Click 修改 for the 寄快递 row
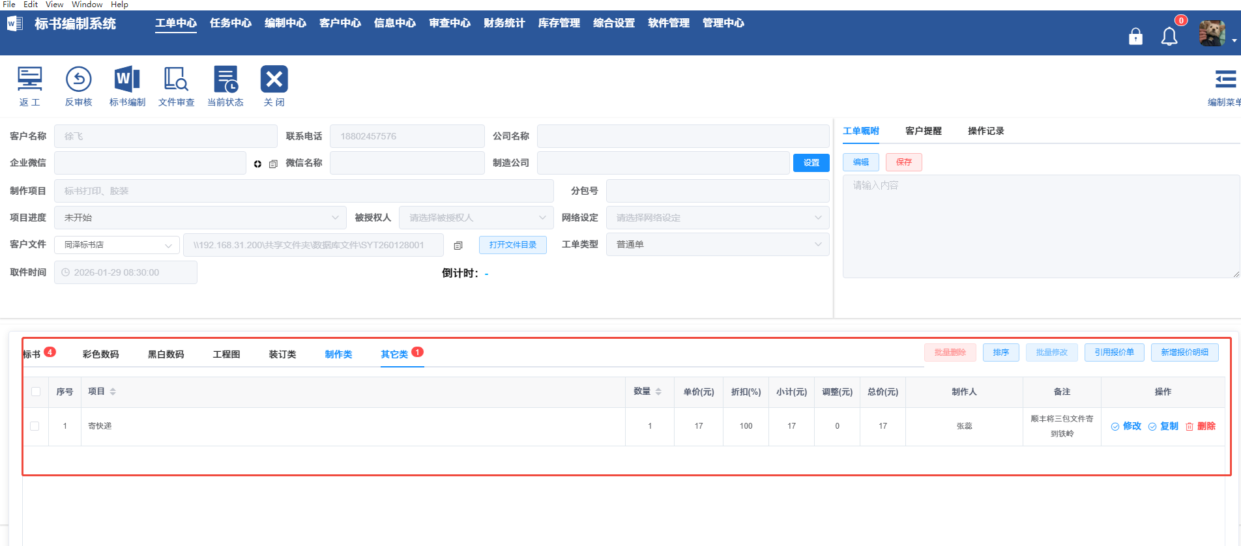This screenshot has height=546, width=1241. [x=1126, y=426]
